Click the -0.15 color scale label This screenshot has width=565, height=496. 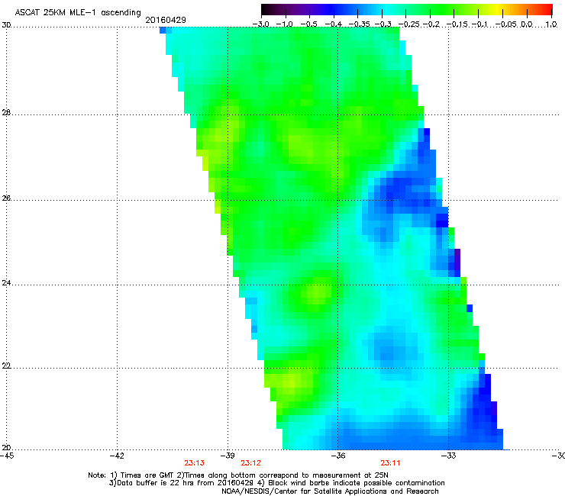pyautogui.click(x=457, y=24)
